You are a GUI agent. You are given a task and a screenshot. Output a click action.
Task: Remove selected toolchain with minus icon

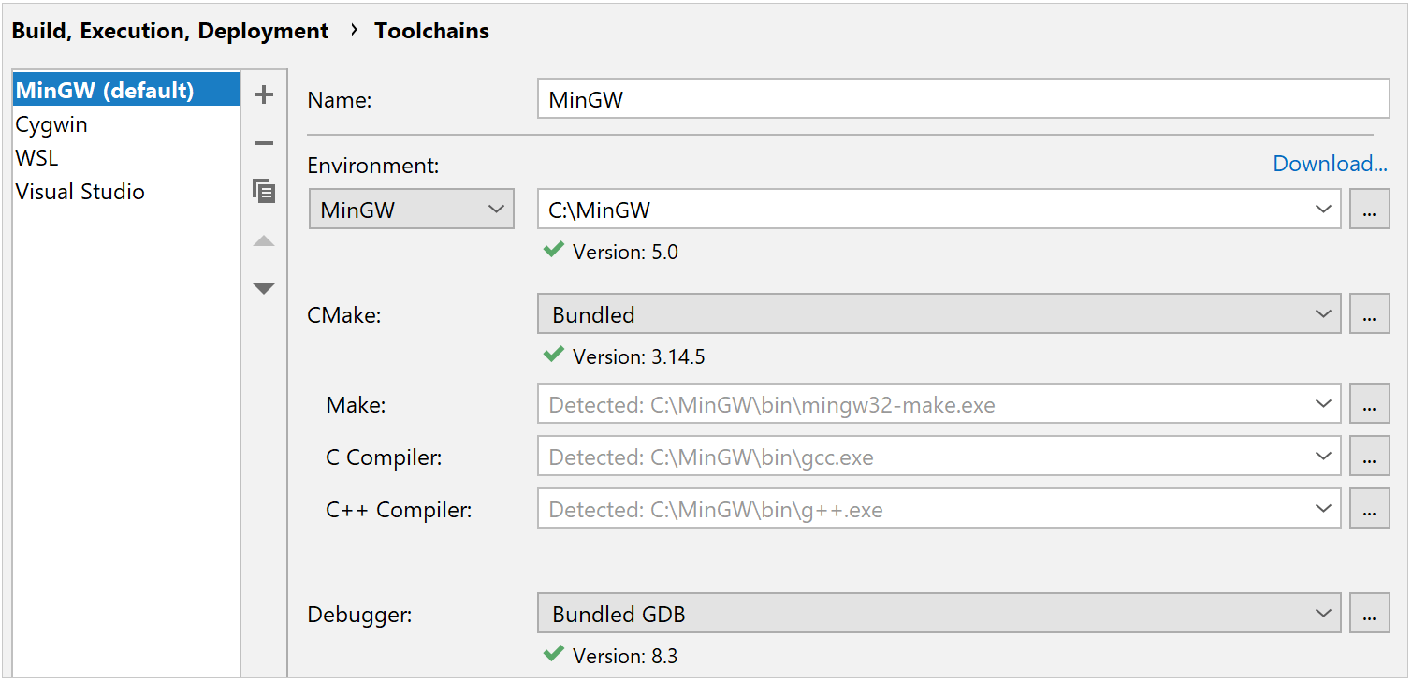(264, 143)
